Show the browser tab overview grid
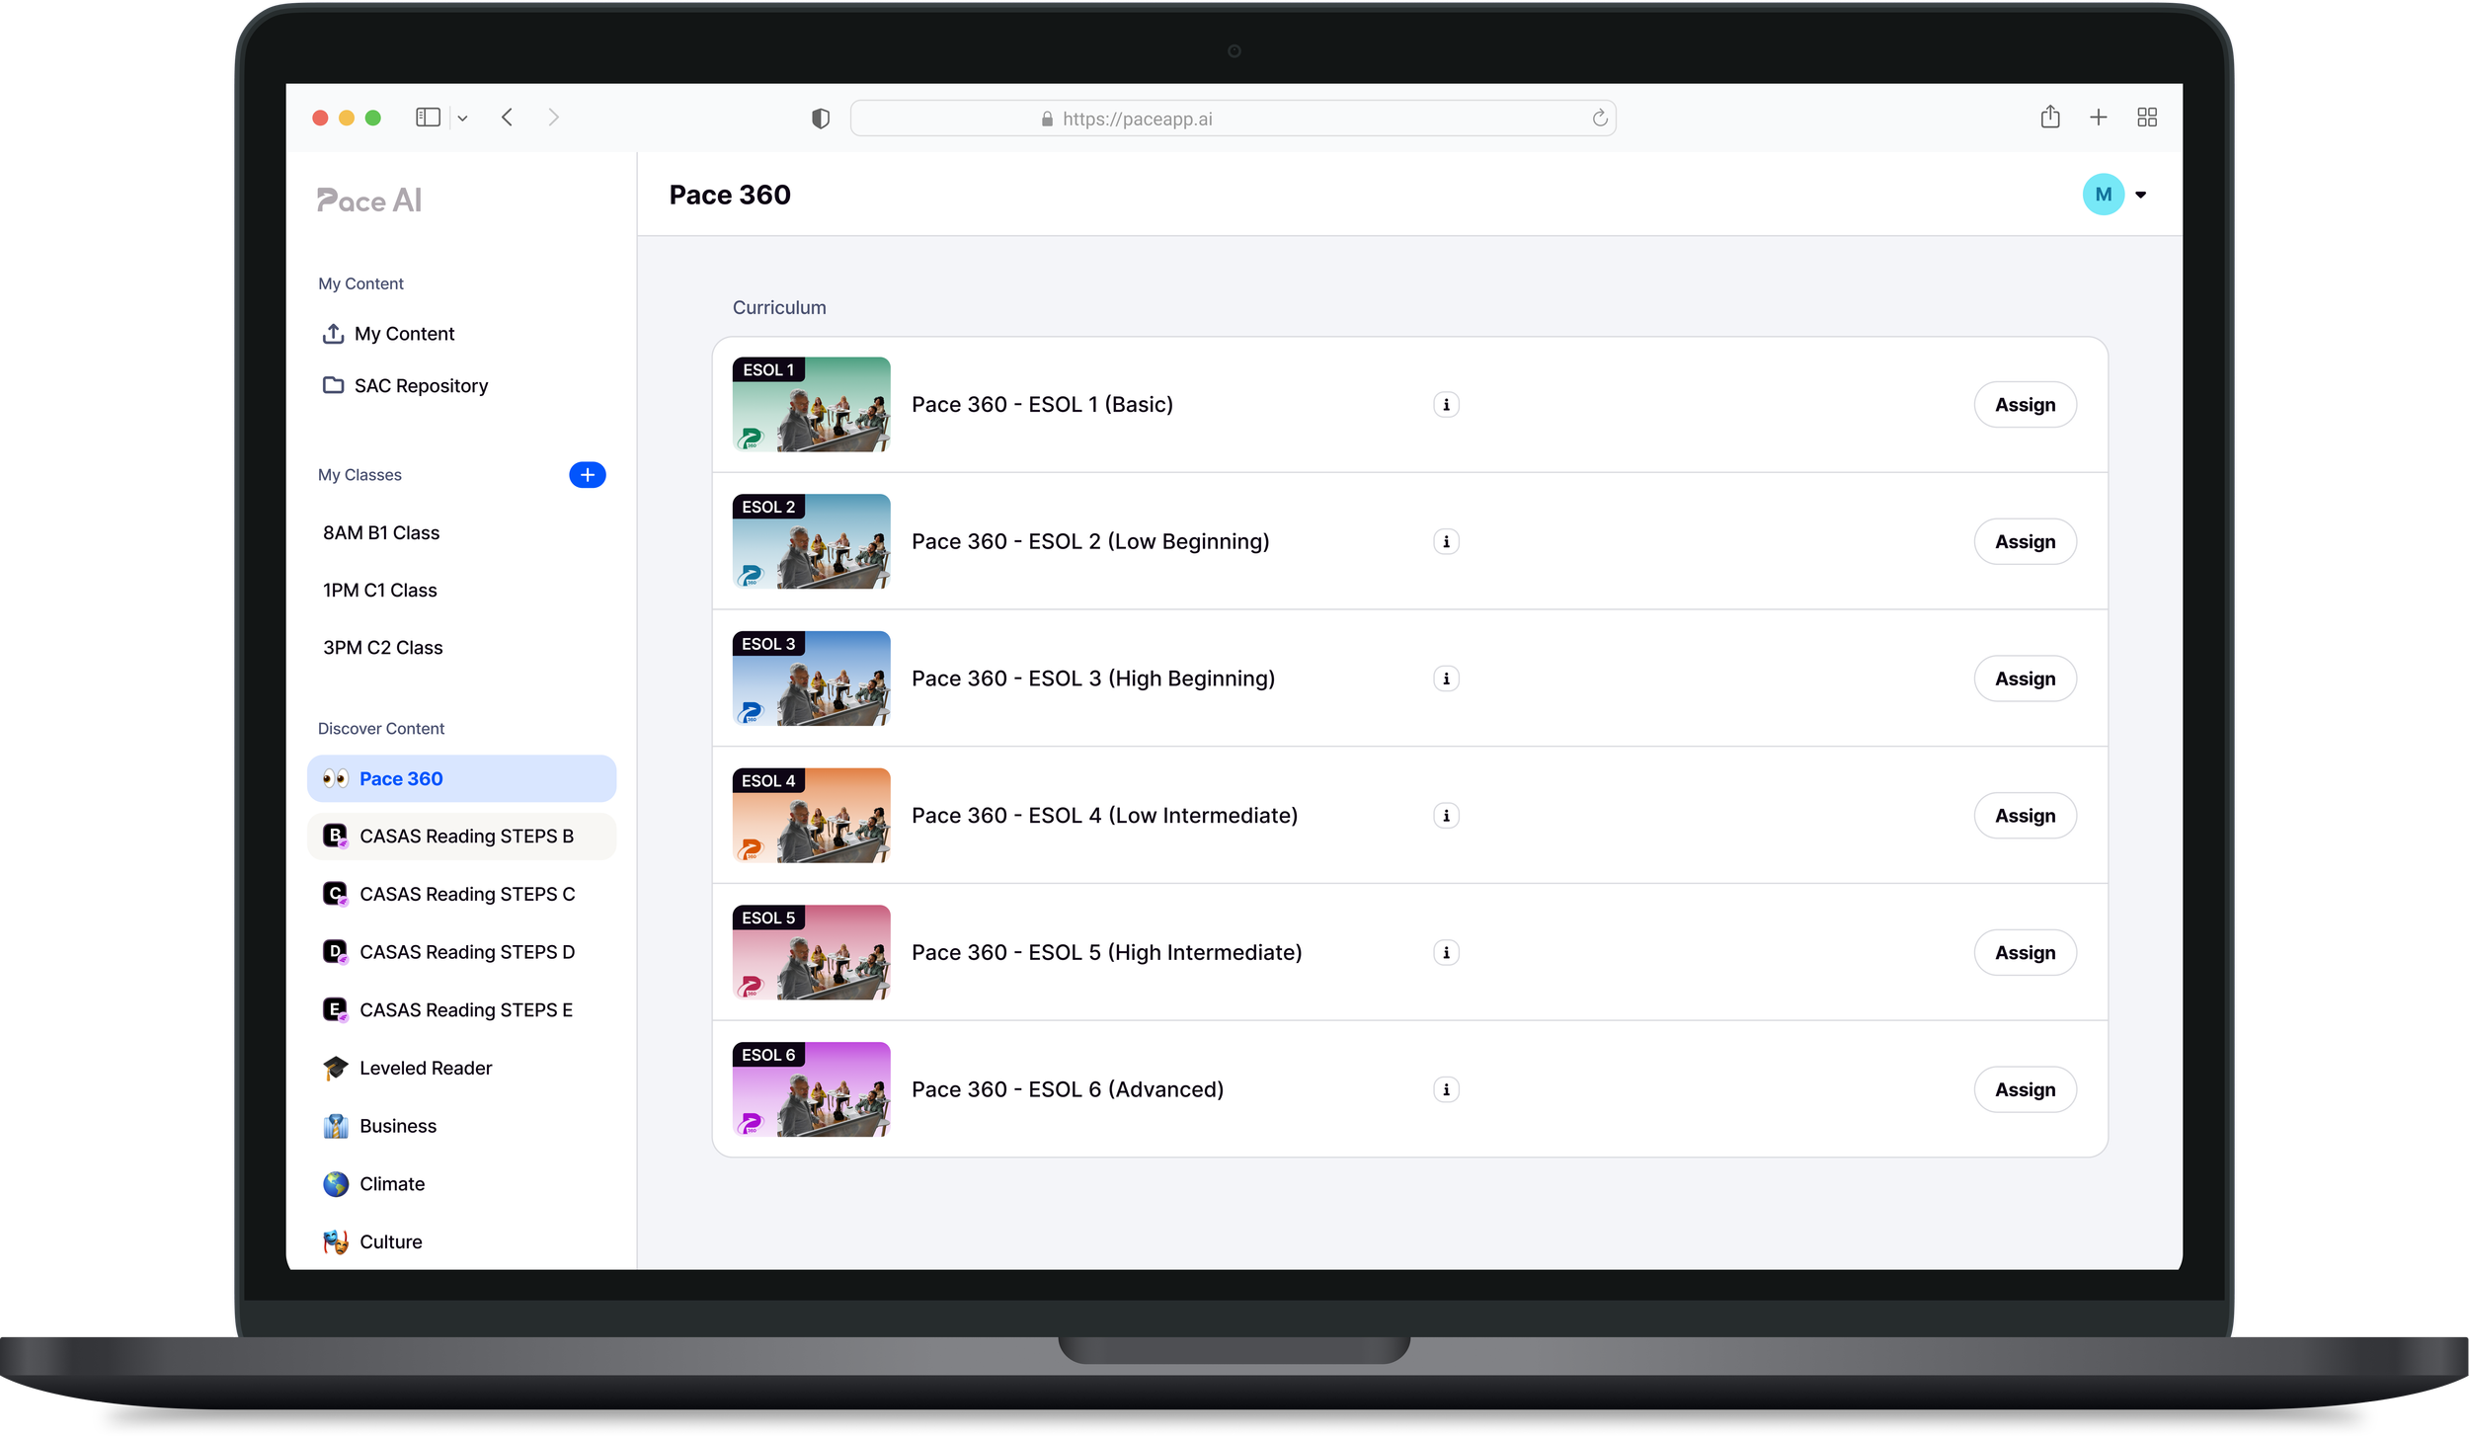Image resolution: width=2469 pixels, height=1438 pixels. 2147,118
